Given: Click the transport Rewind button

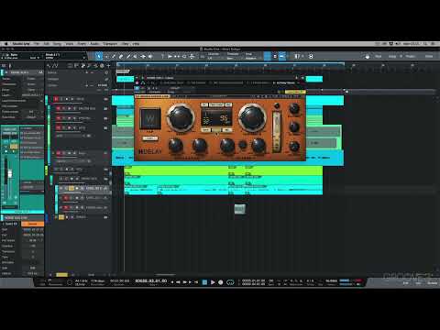Looking at the screenshot, I should coord(179,282).
